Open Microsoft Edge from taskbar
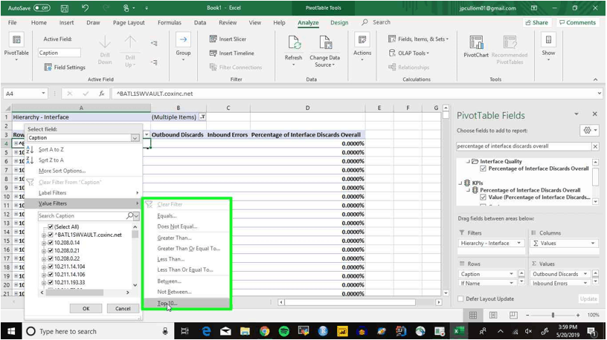This screenshot has height=340, width=607. coord(206,331)
